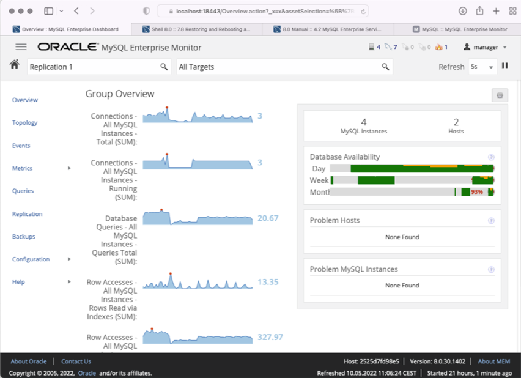
Task: Click the monitored hosts status icon showing 4
Action: point(371,47)
